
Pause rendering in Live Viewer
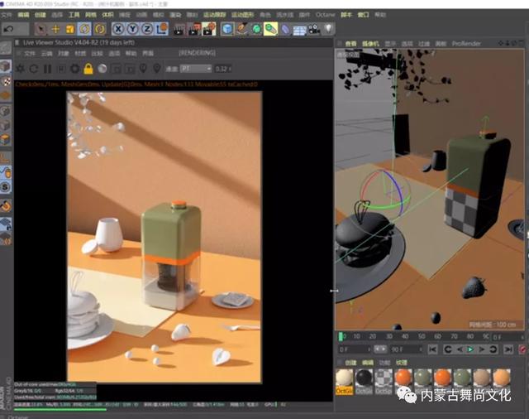[48, 69]
